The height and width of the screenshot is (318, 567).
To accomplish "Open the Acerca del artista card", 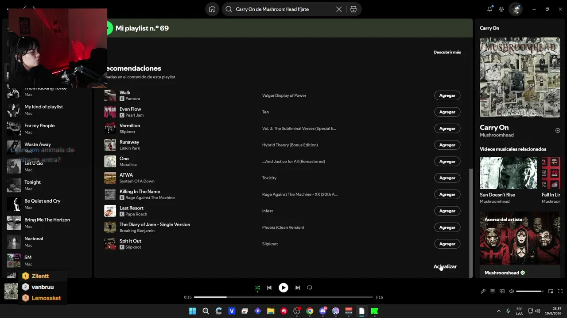I will (520, 245).
